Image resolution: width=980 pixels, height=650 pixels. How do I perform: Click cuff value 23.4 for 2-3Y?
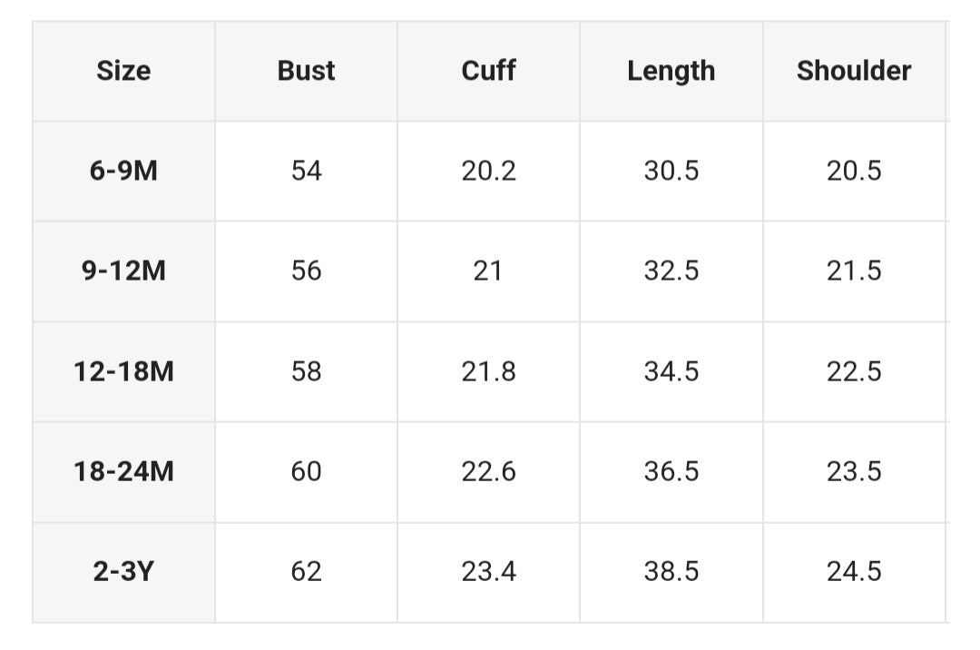[488, 572]
